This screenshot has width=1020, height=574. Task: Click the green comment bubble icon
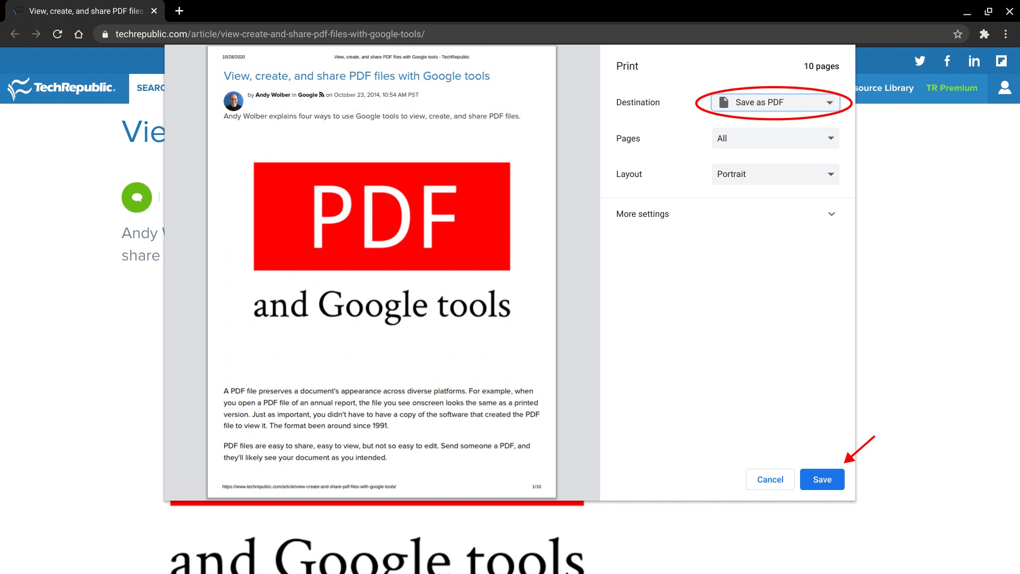point(137,197)
